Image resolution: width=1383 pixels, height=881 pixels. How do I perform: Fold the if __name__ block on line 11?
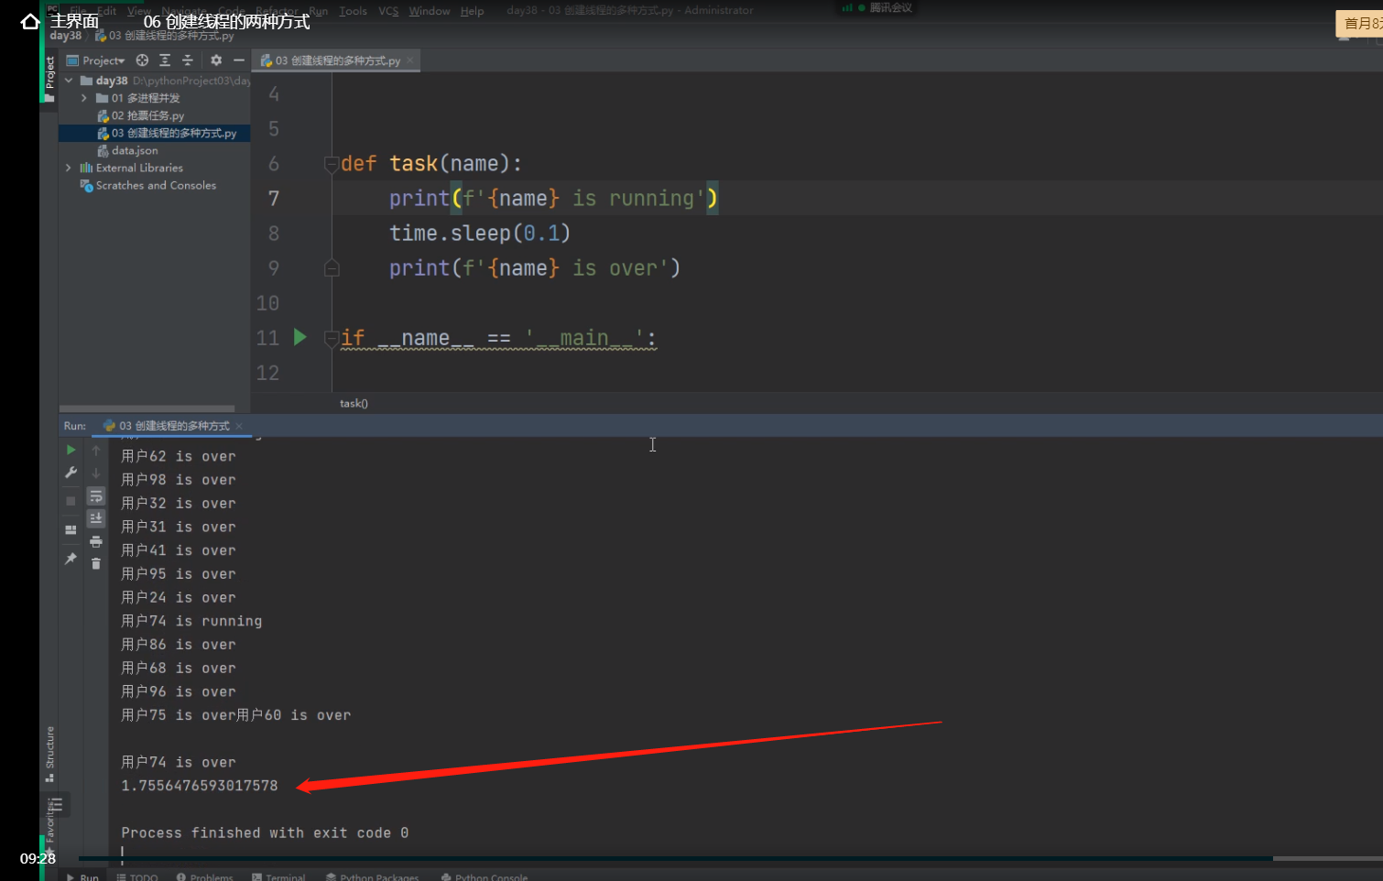[x=332, y=338]
